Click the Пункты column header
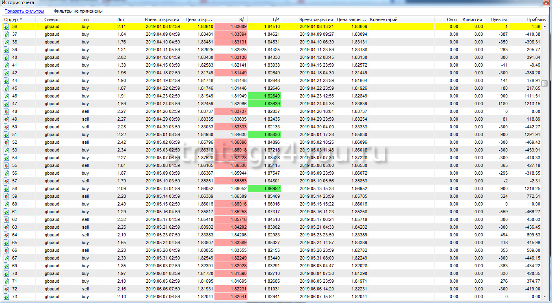This screenshot has height=303, width=552. tap(498, 19)
